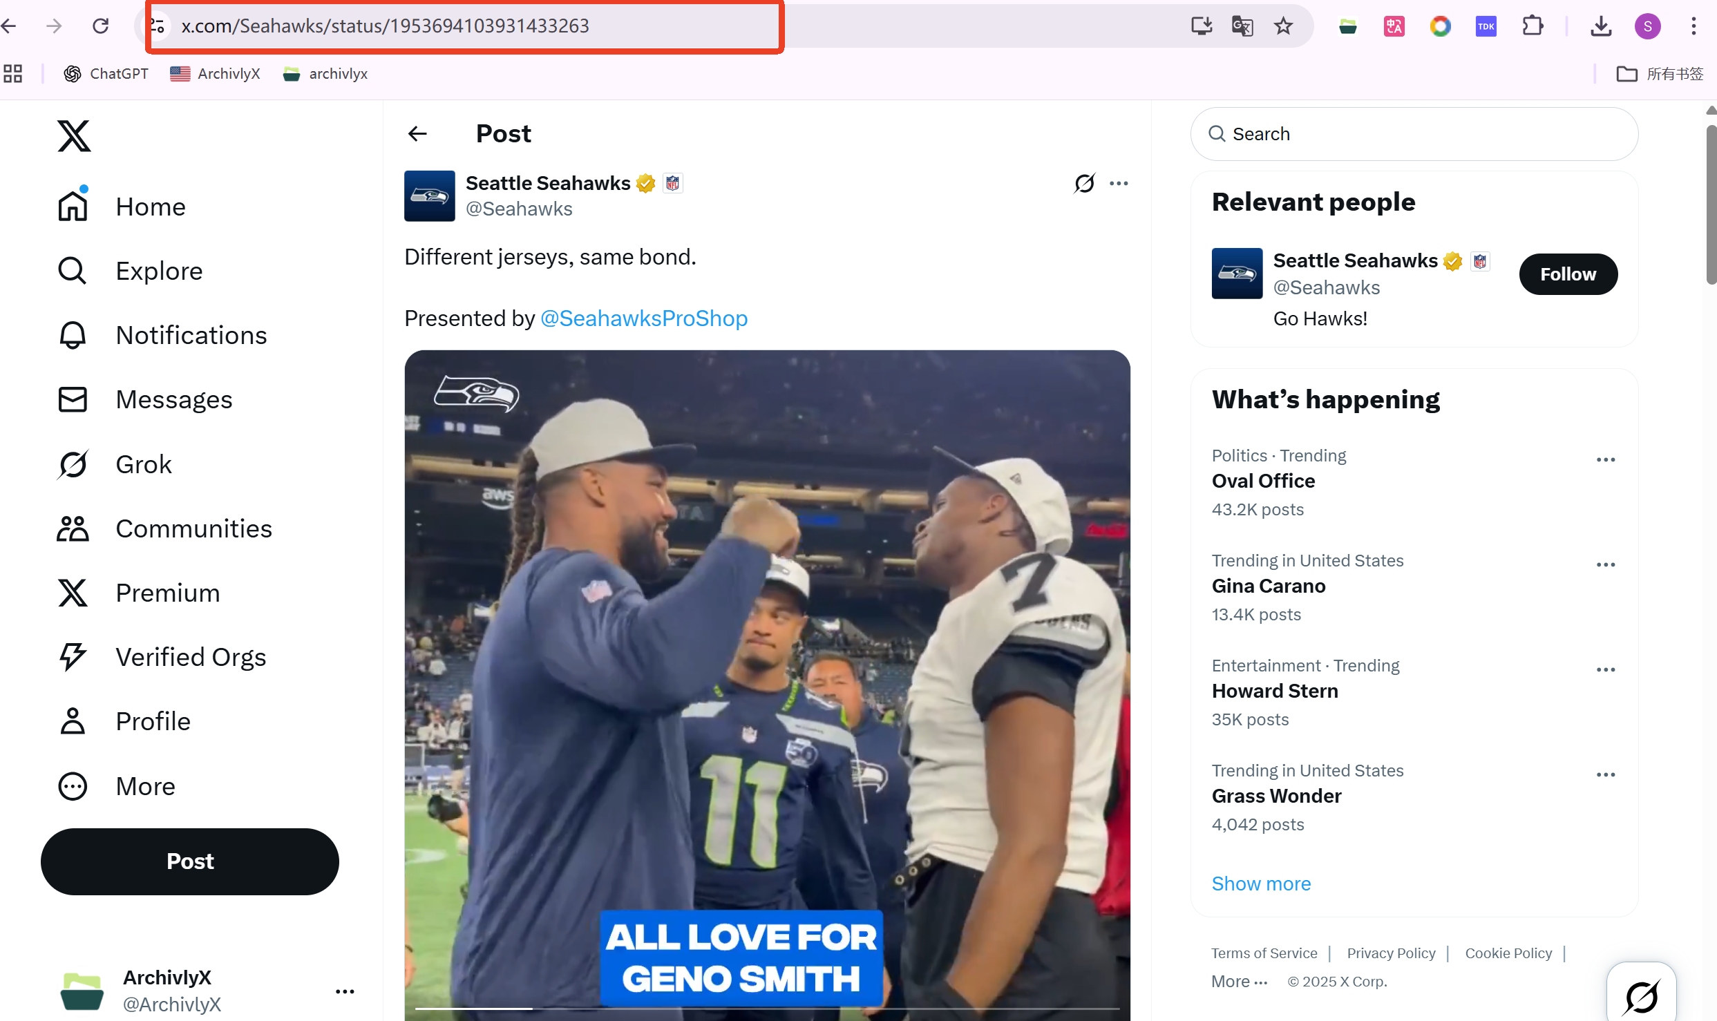Open the red translation extension icon
The image size is (1717, 1021).
(x=1394, y=27)
